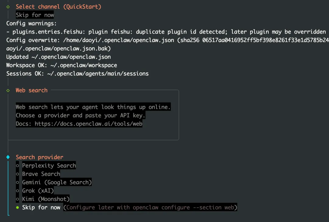Click the Config warnings: line

pos(31,23)
